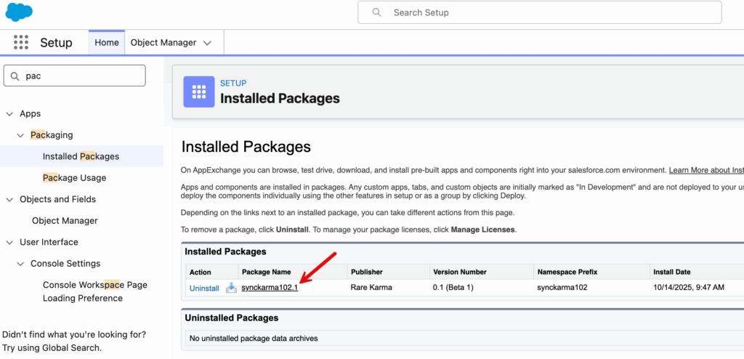This screenshot has height=359, width=744.
Task: Open the App Launcher dots grid
Action: tap(21, 42)
